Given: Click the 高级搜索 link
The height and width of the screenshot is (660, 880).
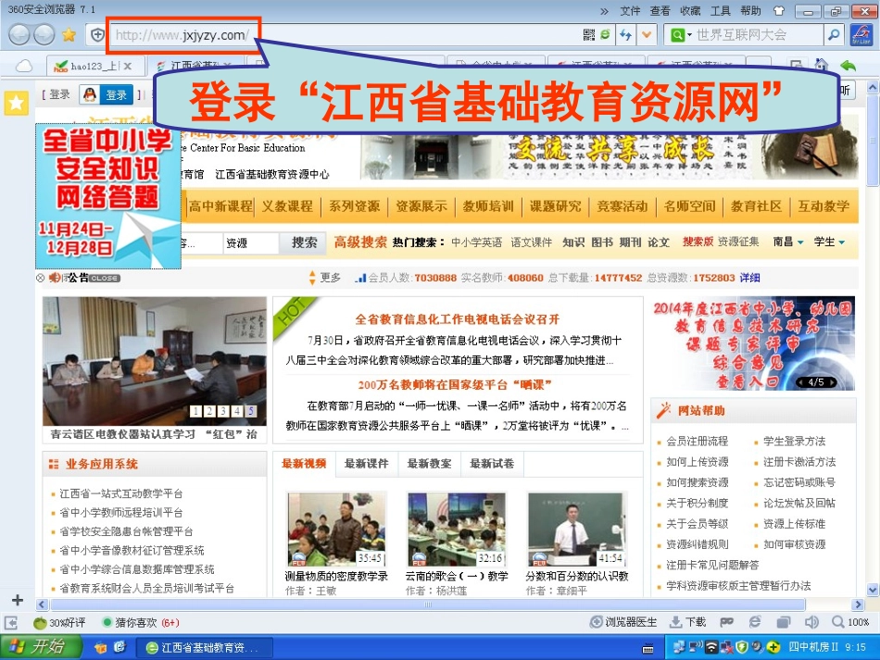Looking at the screenshot, I should click(360, 243).
